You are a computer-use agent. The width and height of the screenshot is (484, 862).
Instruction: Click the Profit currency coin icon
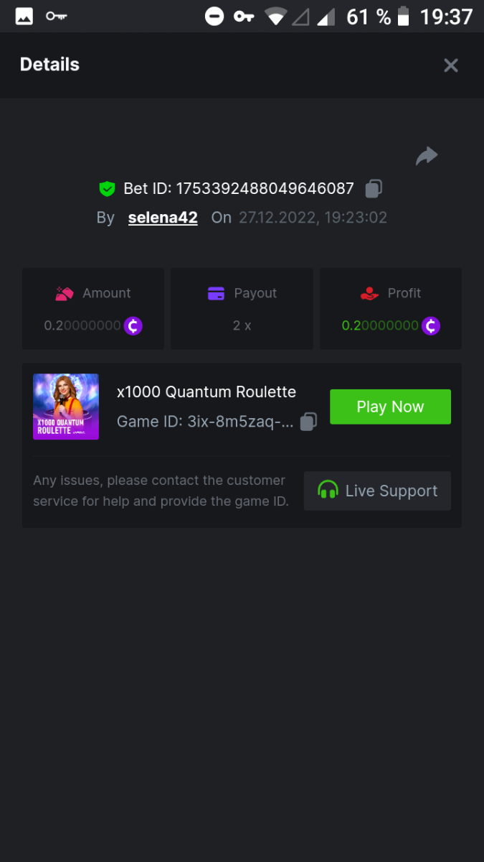coord(430,326)
